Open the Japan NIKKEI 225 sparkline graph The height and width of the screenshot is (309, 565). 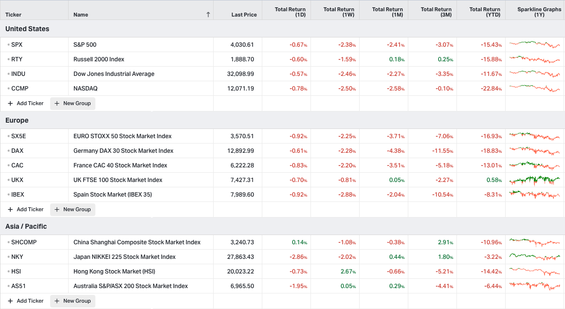(x=535, y=257)
